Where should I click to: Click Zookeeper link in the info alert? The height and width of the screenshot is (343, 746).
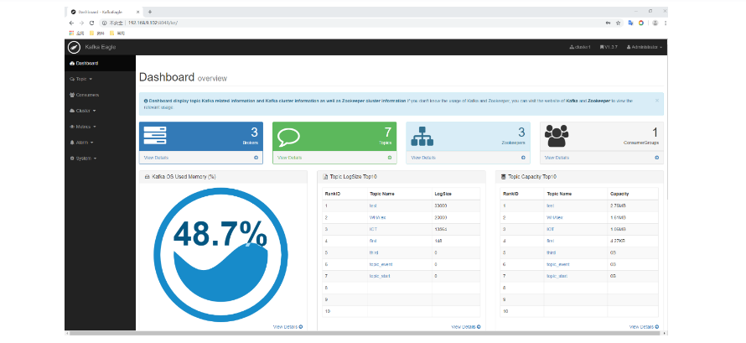pos(598,101)
